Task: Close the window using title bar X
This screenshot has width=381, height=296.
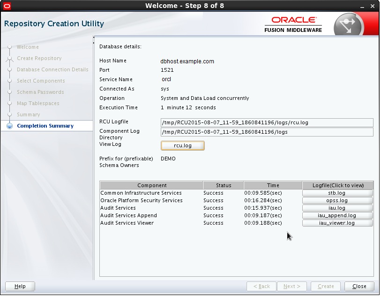Action: (x=373, y=6)
